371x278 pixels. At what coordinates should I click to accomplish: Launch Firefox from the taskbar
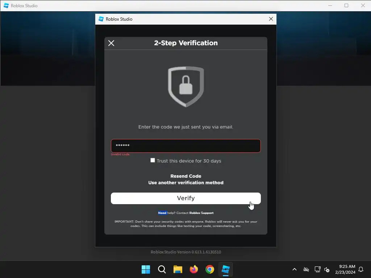(194, 269)
